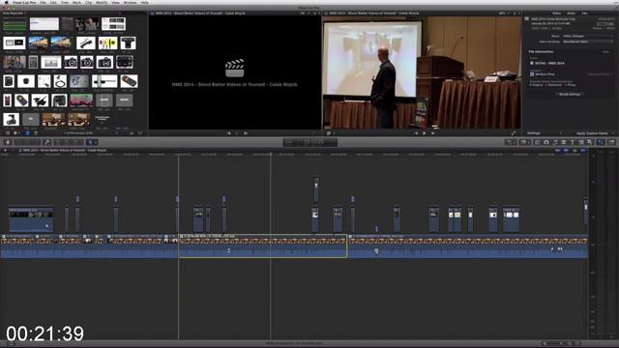Switch to the Info inspector tab
619x348 pixels.
584,13
